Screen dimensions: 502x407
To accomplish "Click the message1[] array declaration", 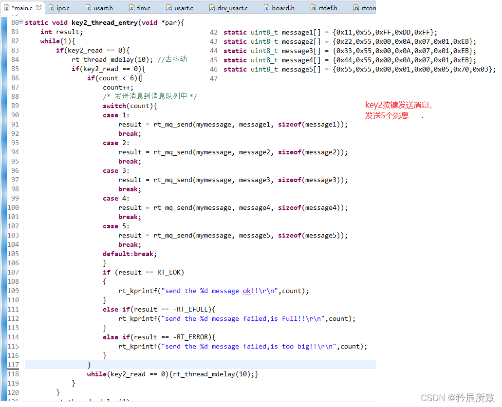I will click(x=331, y=32).
